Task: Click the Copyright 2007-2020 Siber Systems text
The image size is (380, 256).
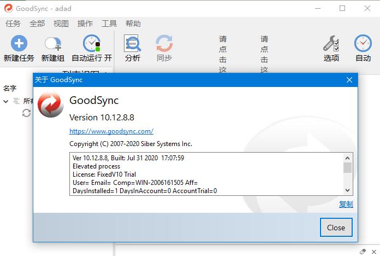Action: coord(130,144)
